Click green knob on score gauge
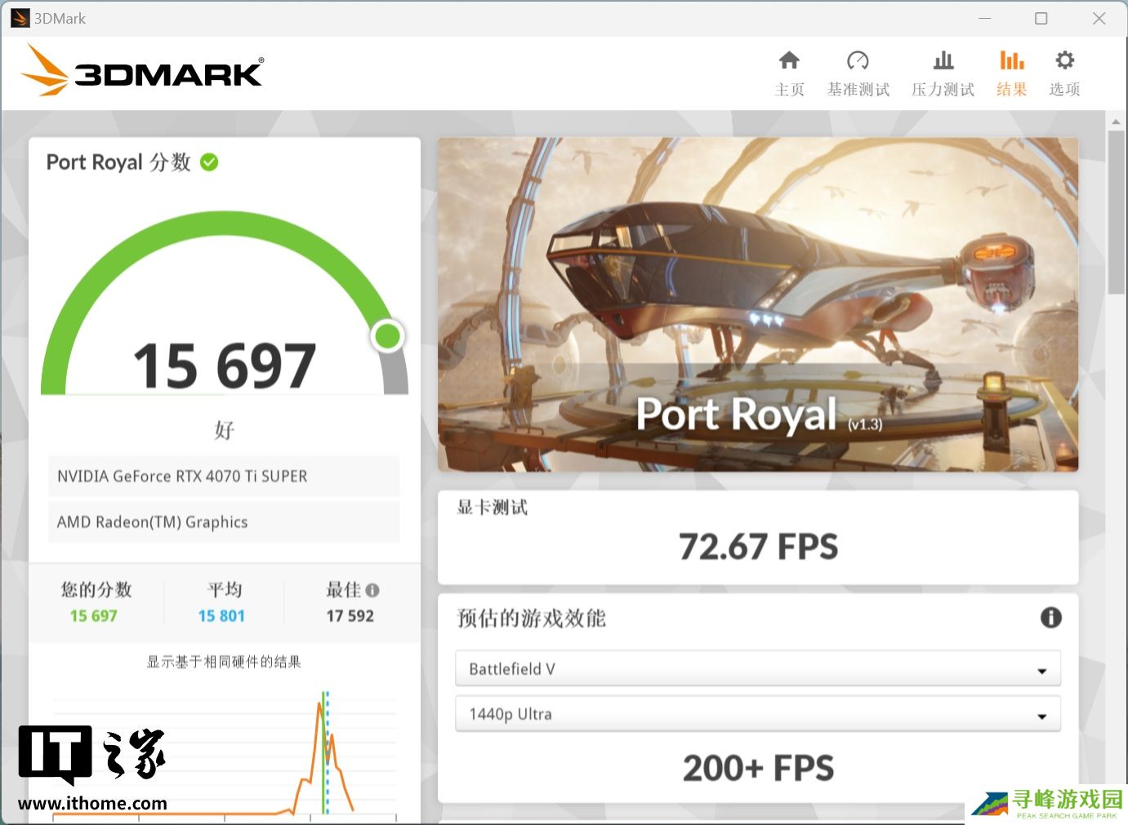 pos(387,335)
